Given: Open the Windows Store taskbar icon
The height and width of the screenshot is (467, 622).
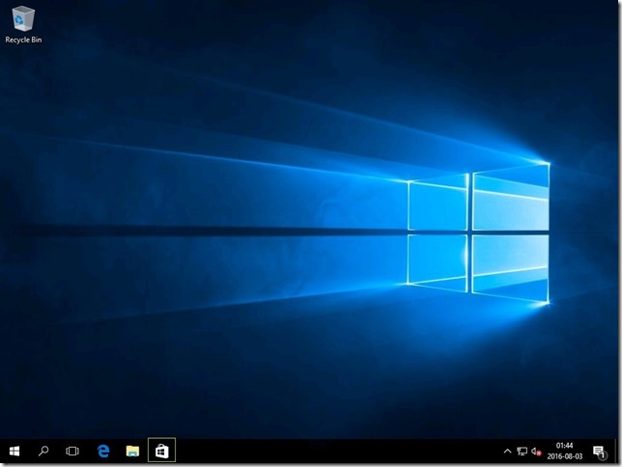Looking at the screenshot, I should point(162,451).
